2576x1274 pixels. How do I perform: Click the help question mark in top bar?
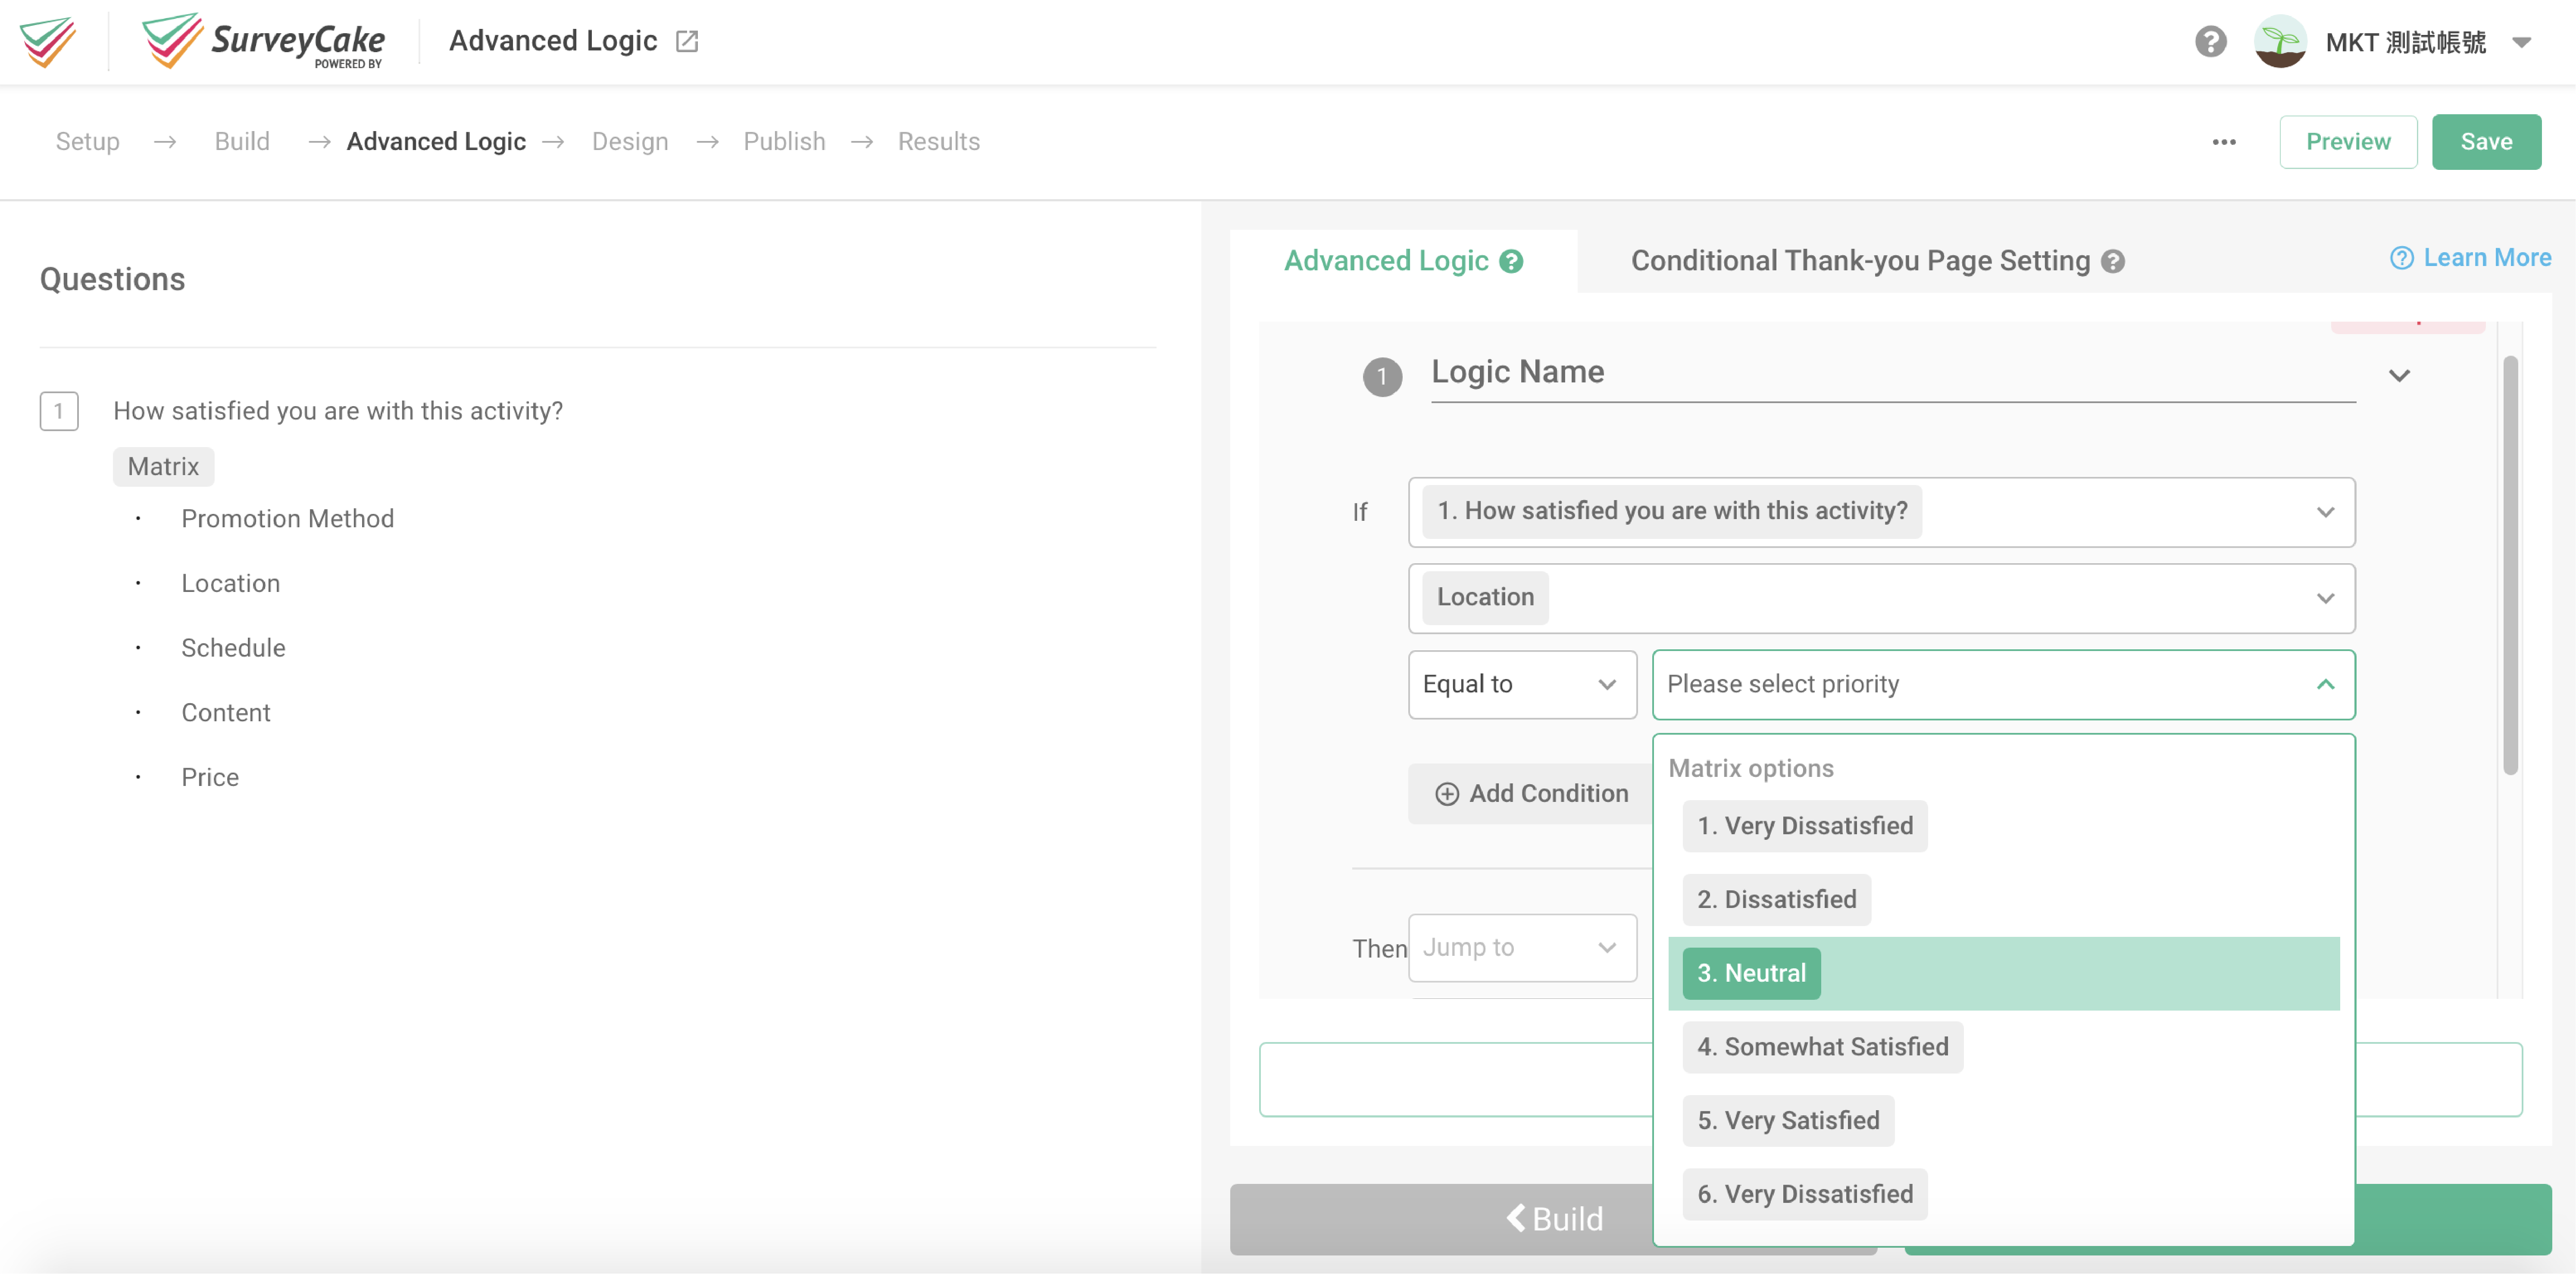(2211, 41)
